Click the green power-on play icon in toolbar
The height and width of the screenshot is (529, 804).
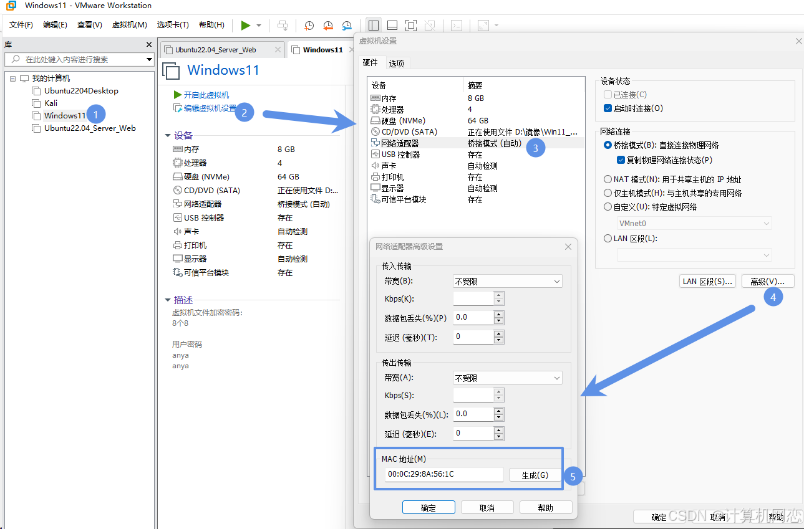coord(246,26)
